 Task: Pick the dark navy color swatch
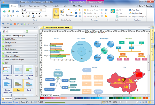[75, 98]
